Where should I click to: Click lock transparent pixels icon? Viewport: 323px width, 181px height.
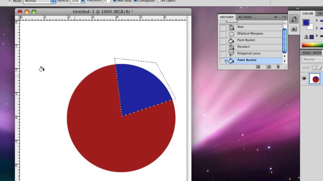pyautogui.click(x=314, y=68)
